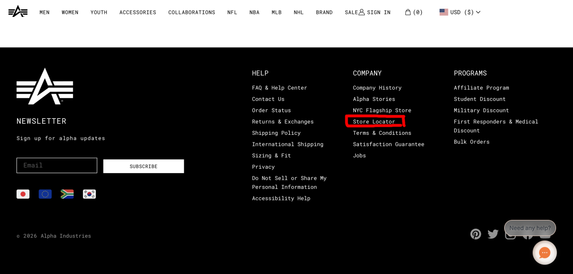This screenshot has height=274, width=573.
Task: Select the South Korea flag store
Action: [89, 194]
